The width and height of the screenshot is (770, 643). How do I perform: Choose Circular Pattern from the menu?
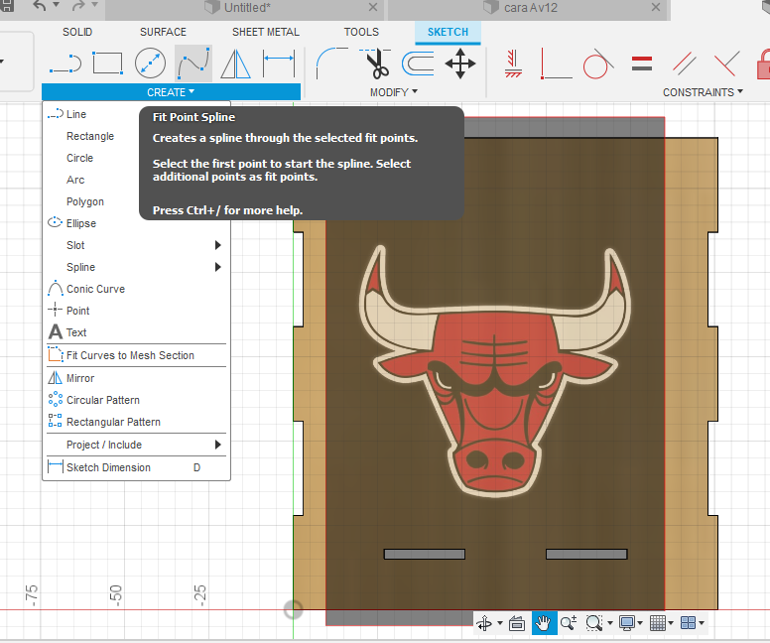pyautogui.click(x=137, y=400)
